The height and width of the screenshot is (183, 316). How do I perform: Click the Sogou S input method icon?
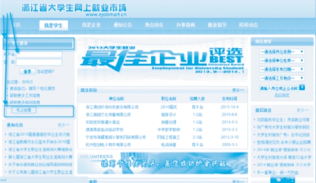[x=278, y=180]
